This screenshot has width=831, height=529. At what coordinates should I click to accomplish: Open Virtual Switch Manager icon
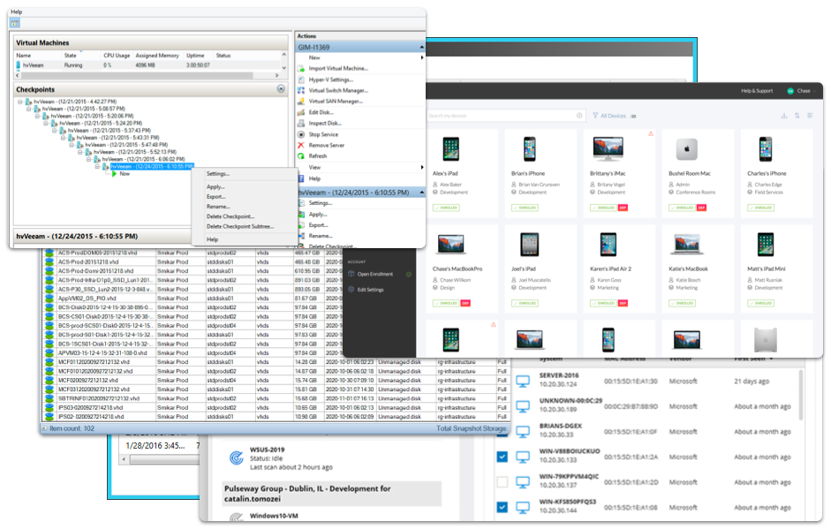pos(301,91)
